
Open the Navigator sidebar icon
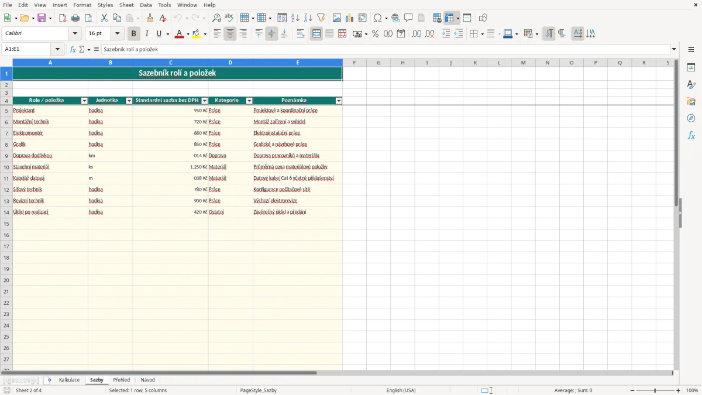[x=691, y=118]
